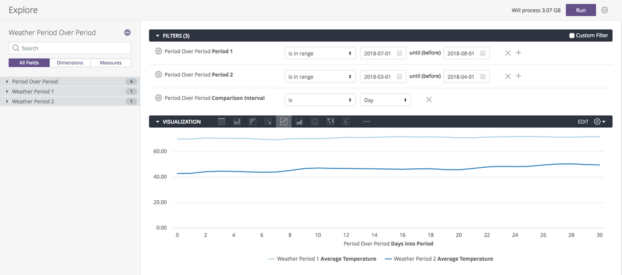Screen dimensions: 622x275
Task: Enable the Custom Filter checkbox
Action: [x=572, y=36]
